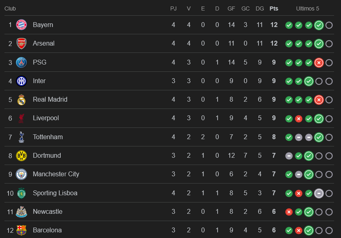This screenshot has height=238, width=341.
Task: Sort table by the Pts column header
Action: (274, 8)
